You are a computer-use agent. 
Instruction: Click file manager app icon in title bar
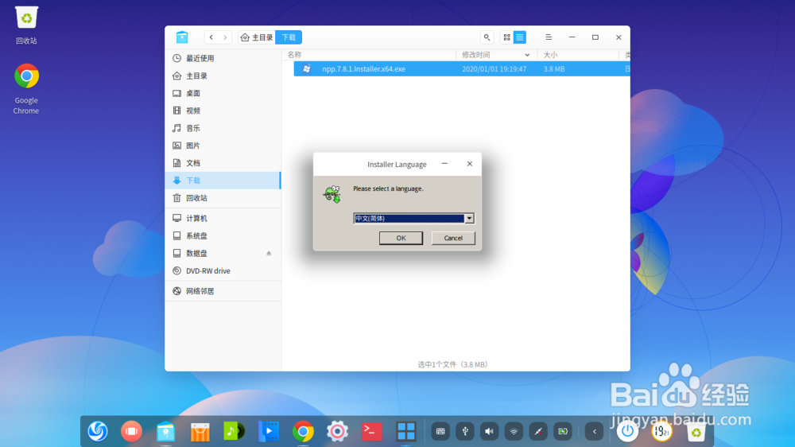click(182, 37)
